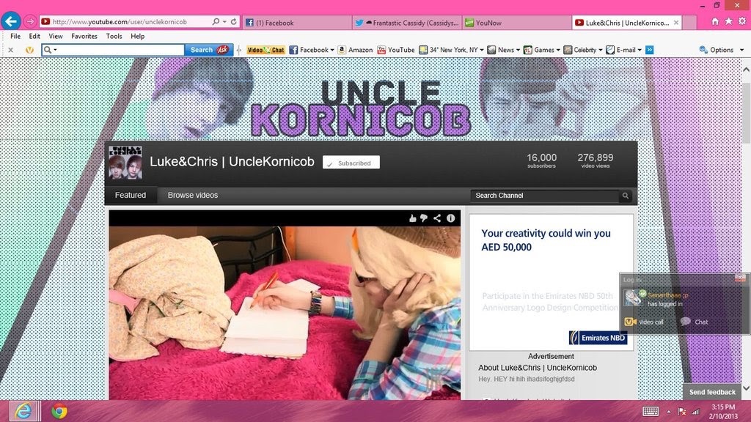Viewport: 751px width, 422px height.
Task: Select the Featured channel tab
Action: point(131,195)
